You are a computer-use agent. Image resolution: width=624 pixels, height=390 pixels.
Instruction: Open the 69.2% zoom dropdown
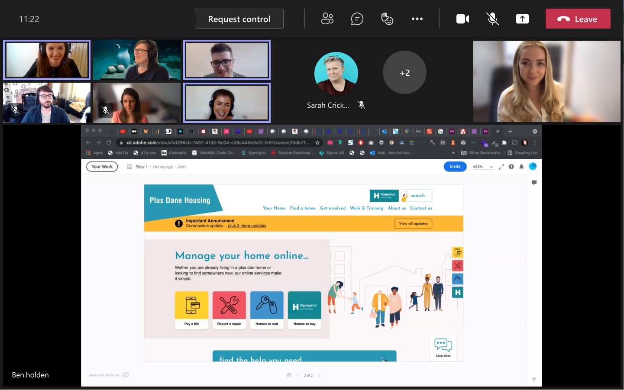[483, 166]
